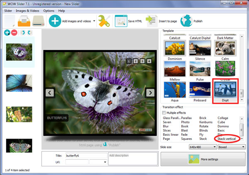249x175 pixels.
Task: Select the white butterfly on thistle thumbnail
Action: tap(19, 52)
